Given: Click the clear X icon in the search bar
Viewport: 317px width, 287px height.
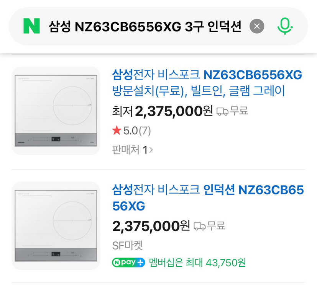Looking at the screenshot, I should coord(256,26).
